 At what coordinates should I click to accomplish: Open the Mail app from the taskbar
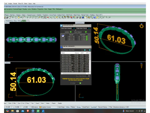point(22,111)
